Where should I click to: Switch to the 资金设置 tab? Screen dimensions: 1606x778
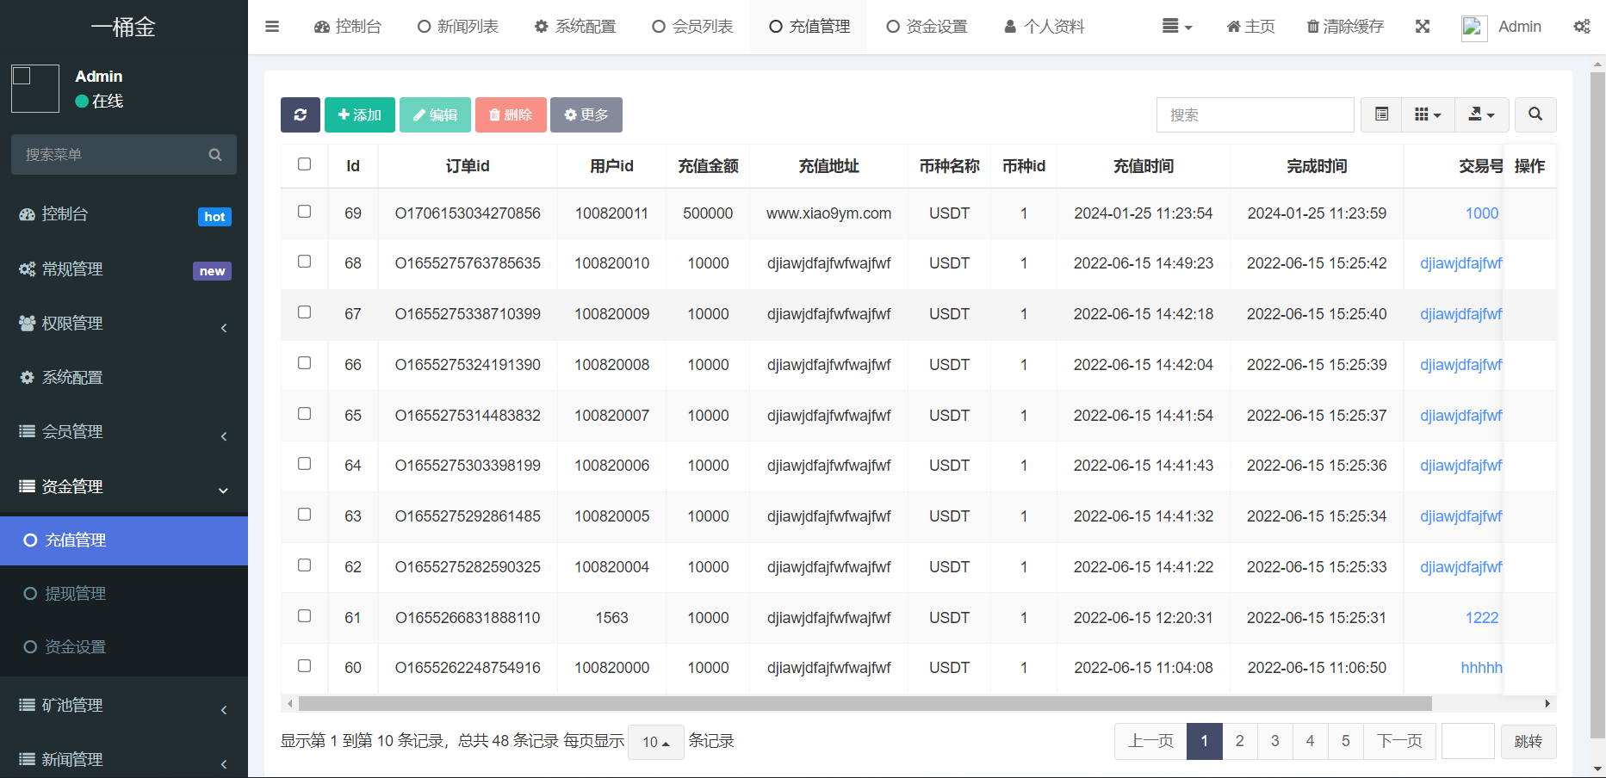(x=927, y=27)
